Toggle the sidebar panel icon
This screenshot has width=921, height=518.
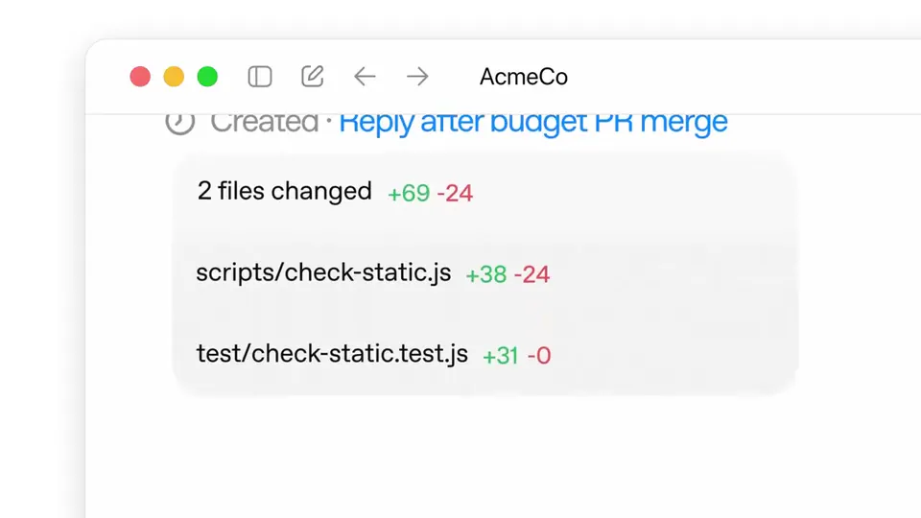(x=260, y=77)
